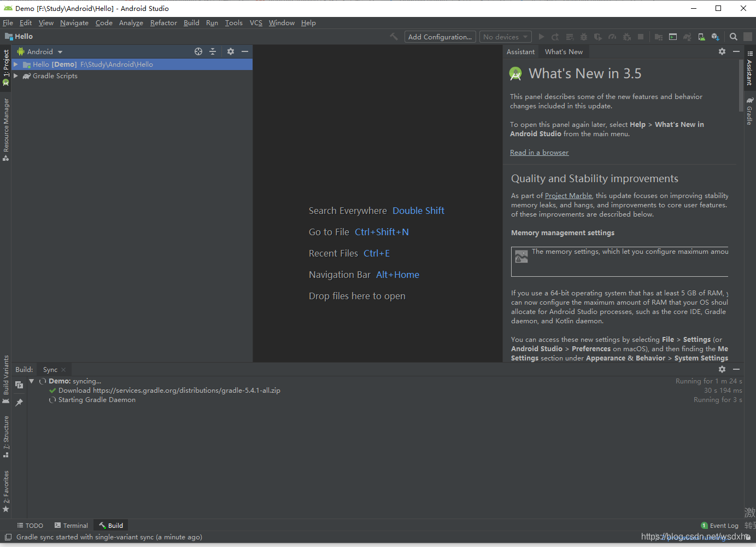The height and width of the screenshot is (547, 756).
Task: Click Apply Changes and Restart Activity icon
Action: [x=555, y=37]
